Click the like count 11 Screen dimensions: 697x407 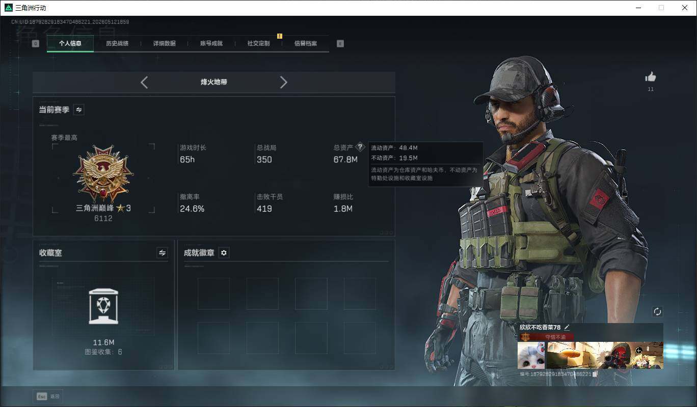[651, 90]
